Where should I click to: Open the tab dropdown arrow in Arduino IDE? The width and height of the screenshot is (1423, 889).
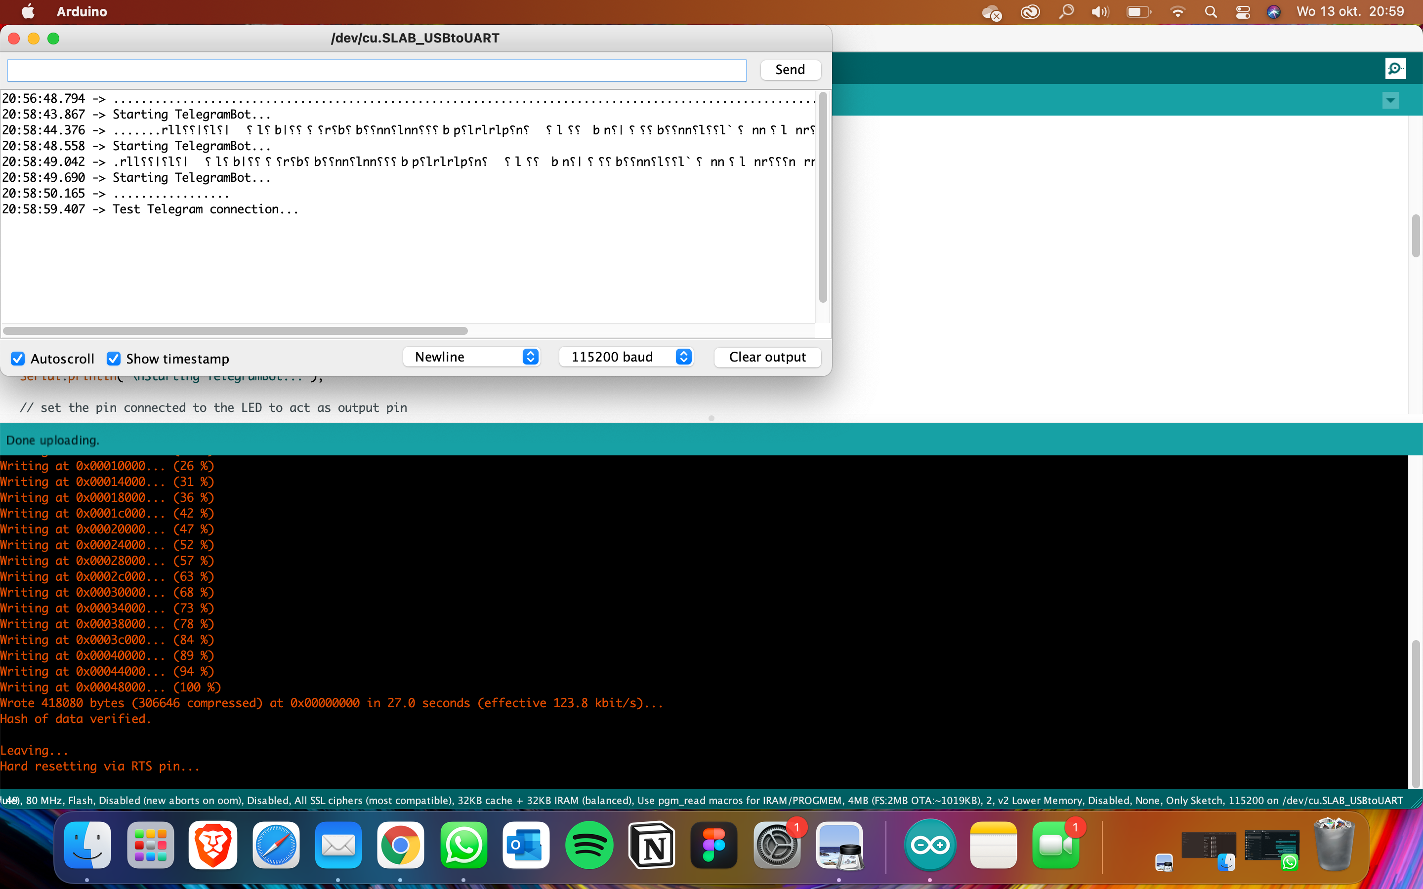pyautogui.click(x=1390, y=100)
